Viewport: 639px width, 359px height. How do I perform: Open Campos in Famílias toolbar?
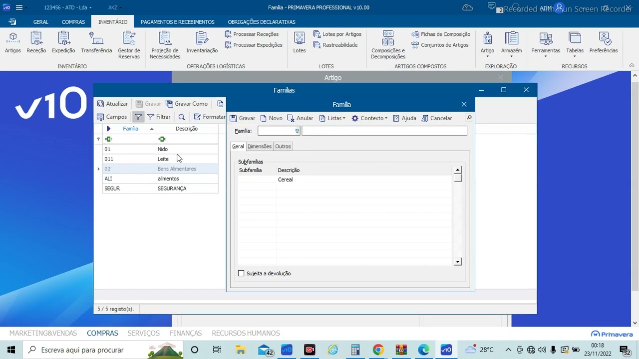tap(112, 117)
